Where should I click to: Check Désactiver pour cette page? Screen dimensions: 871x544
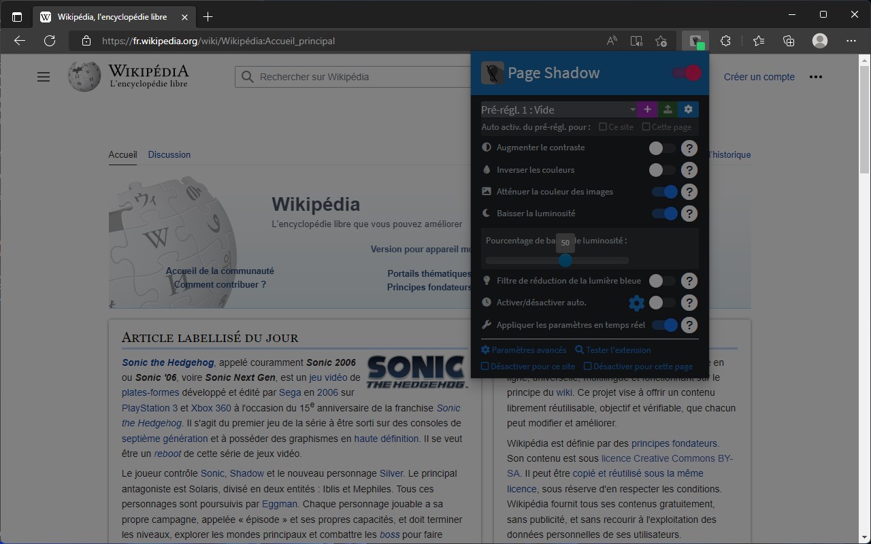click(x=588, y=367)
